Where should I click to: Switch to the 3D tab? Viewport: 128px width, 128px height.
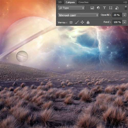coord(60,2)
